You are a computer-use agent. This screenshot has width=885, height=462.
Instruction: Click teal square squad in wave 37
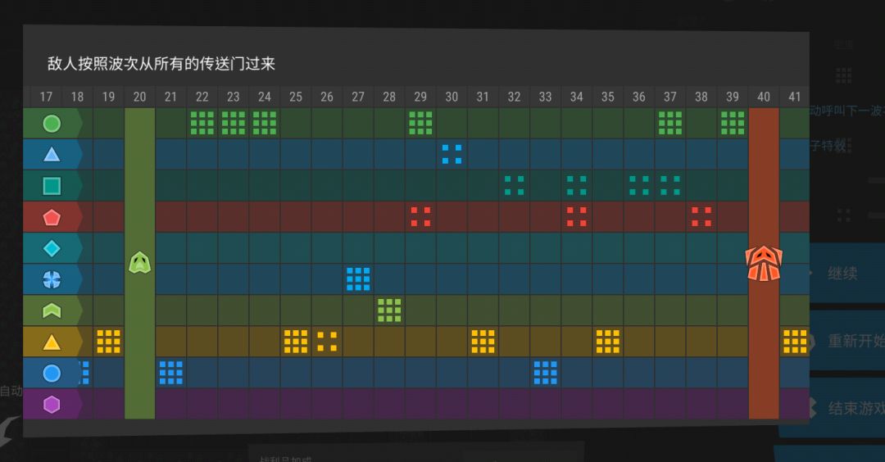click(x=670, y=186)
